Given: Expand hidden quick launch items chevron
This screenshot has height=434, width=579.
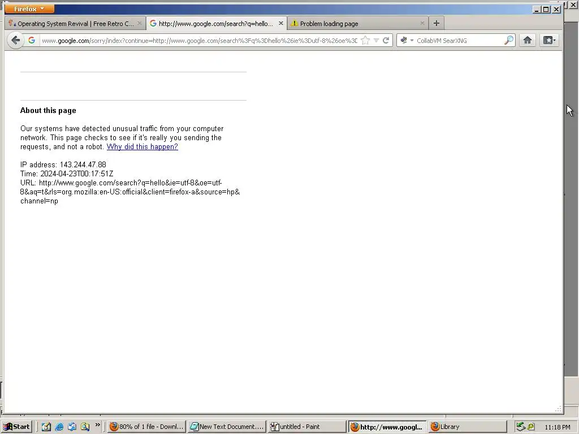Looking at the screenshot, I should click(x=97, y=425).
